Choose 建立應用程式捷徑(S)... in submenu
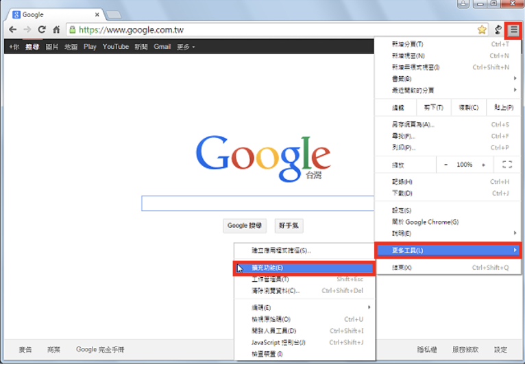Screen dimensions: 525x365 (305, 250)
